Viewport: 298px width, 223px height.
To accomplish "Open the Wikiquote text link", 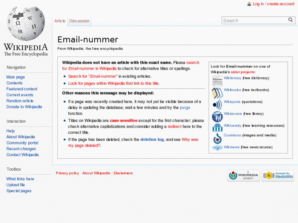I will click(232, 102).
